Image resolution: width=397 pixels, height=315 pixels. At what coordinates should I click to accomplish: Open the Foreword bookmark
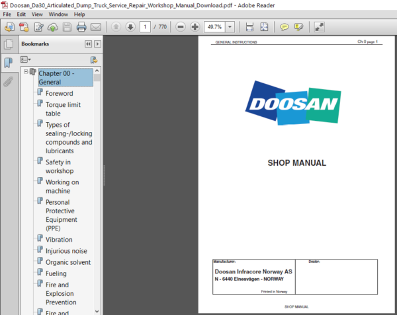60,94
